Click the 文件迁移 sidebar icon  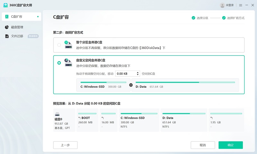[x=7, y=36]
